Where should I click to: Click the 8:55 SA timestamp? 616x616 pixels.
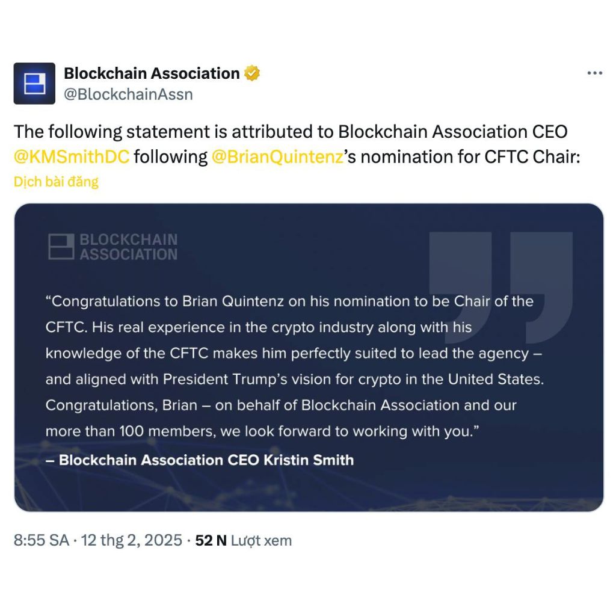pyautogui.click(x=42, y=540)
